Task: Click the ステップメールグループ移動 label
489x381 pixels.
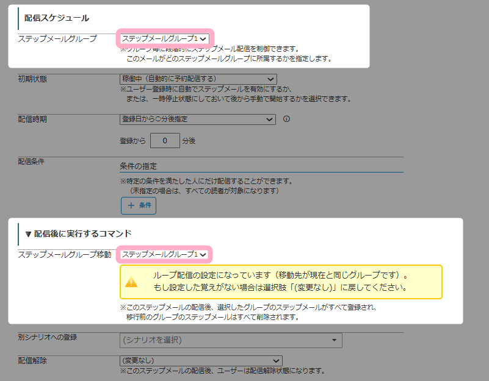Action: click(x=65, y=254)
